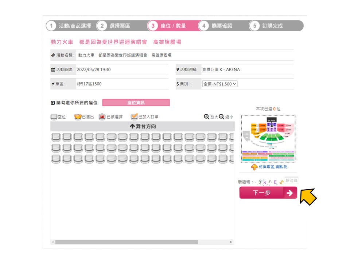350x262 pixels.
Task: Click the horizontal seat map scrollbar thumb
Action: tap(127, 242)
